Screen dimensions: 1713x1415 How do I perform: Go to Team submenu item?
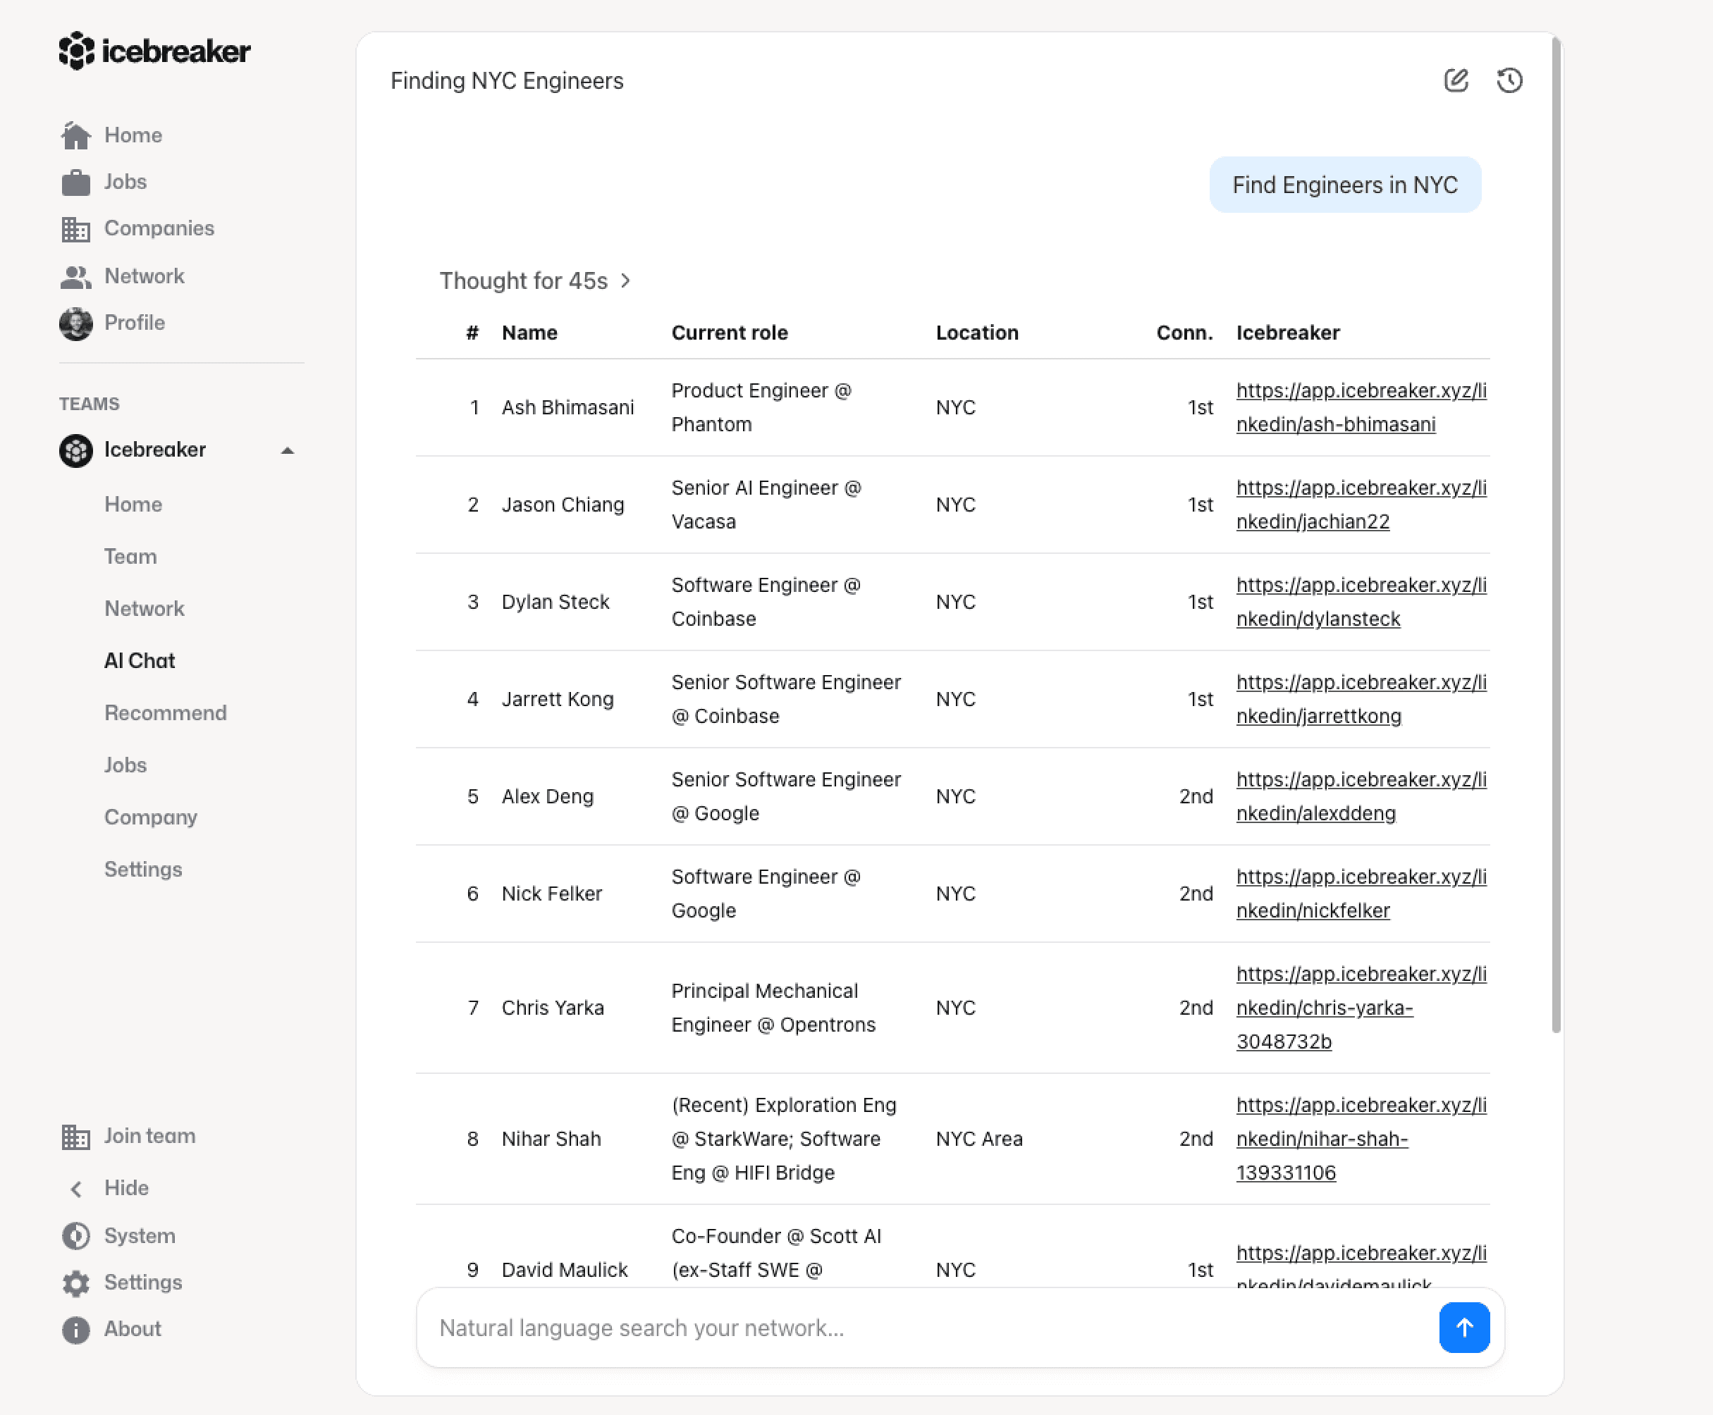(x=130, y=557)
